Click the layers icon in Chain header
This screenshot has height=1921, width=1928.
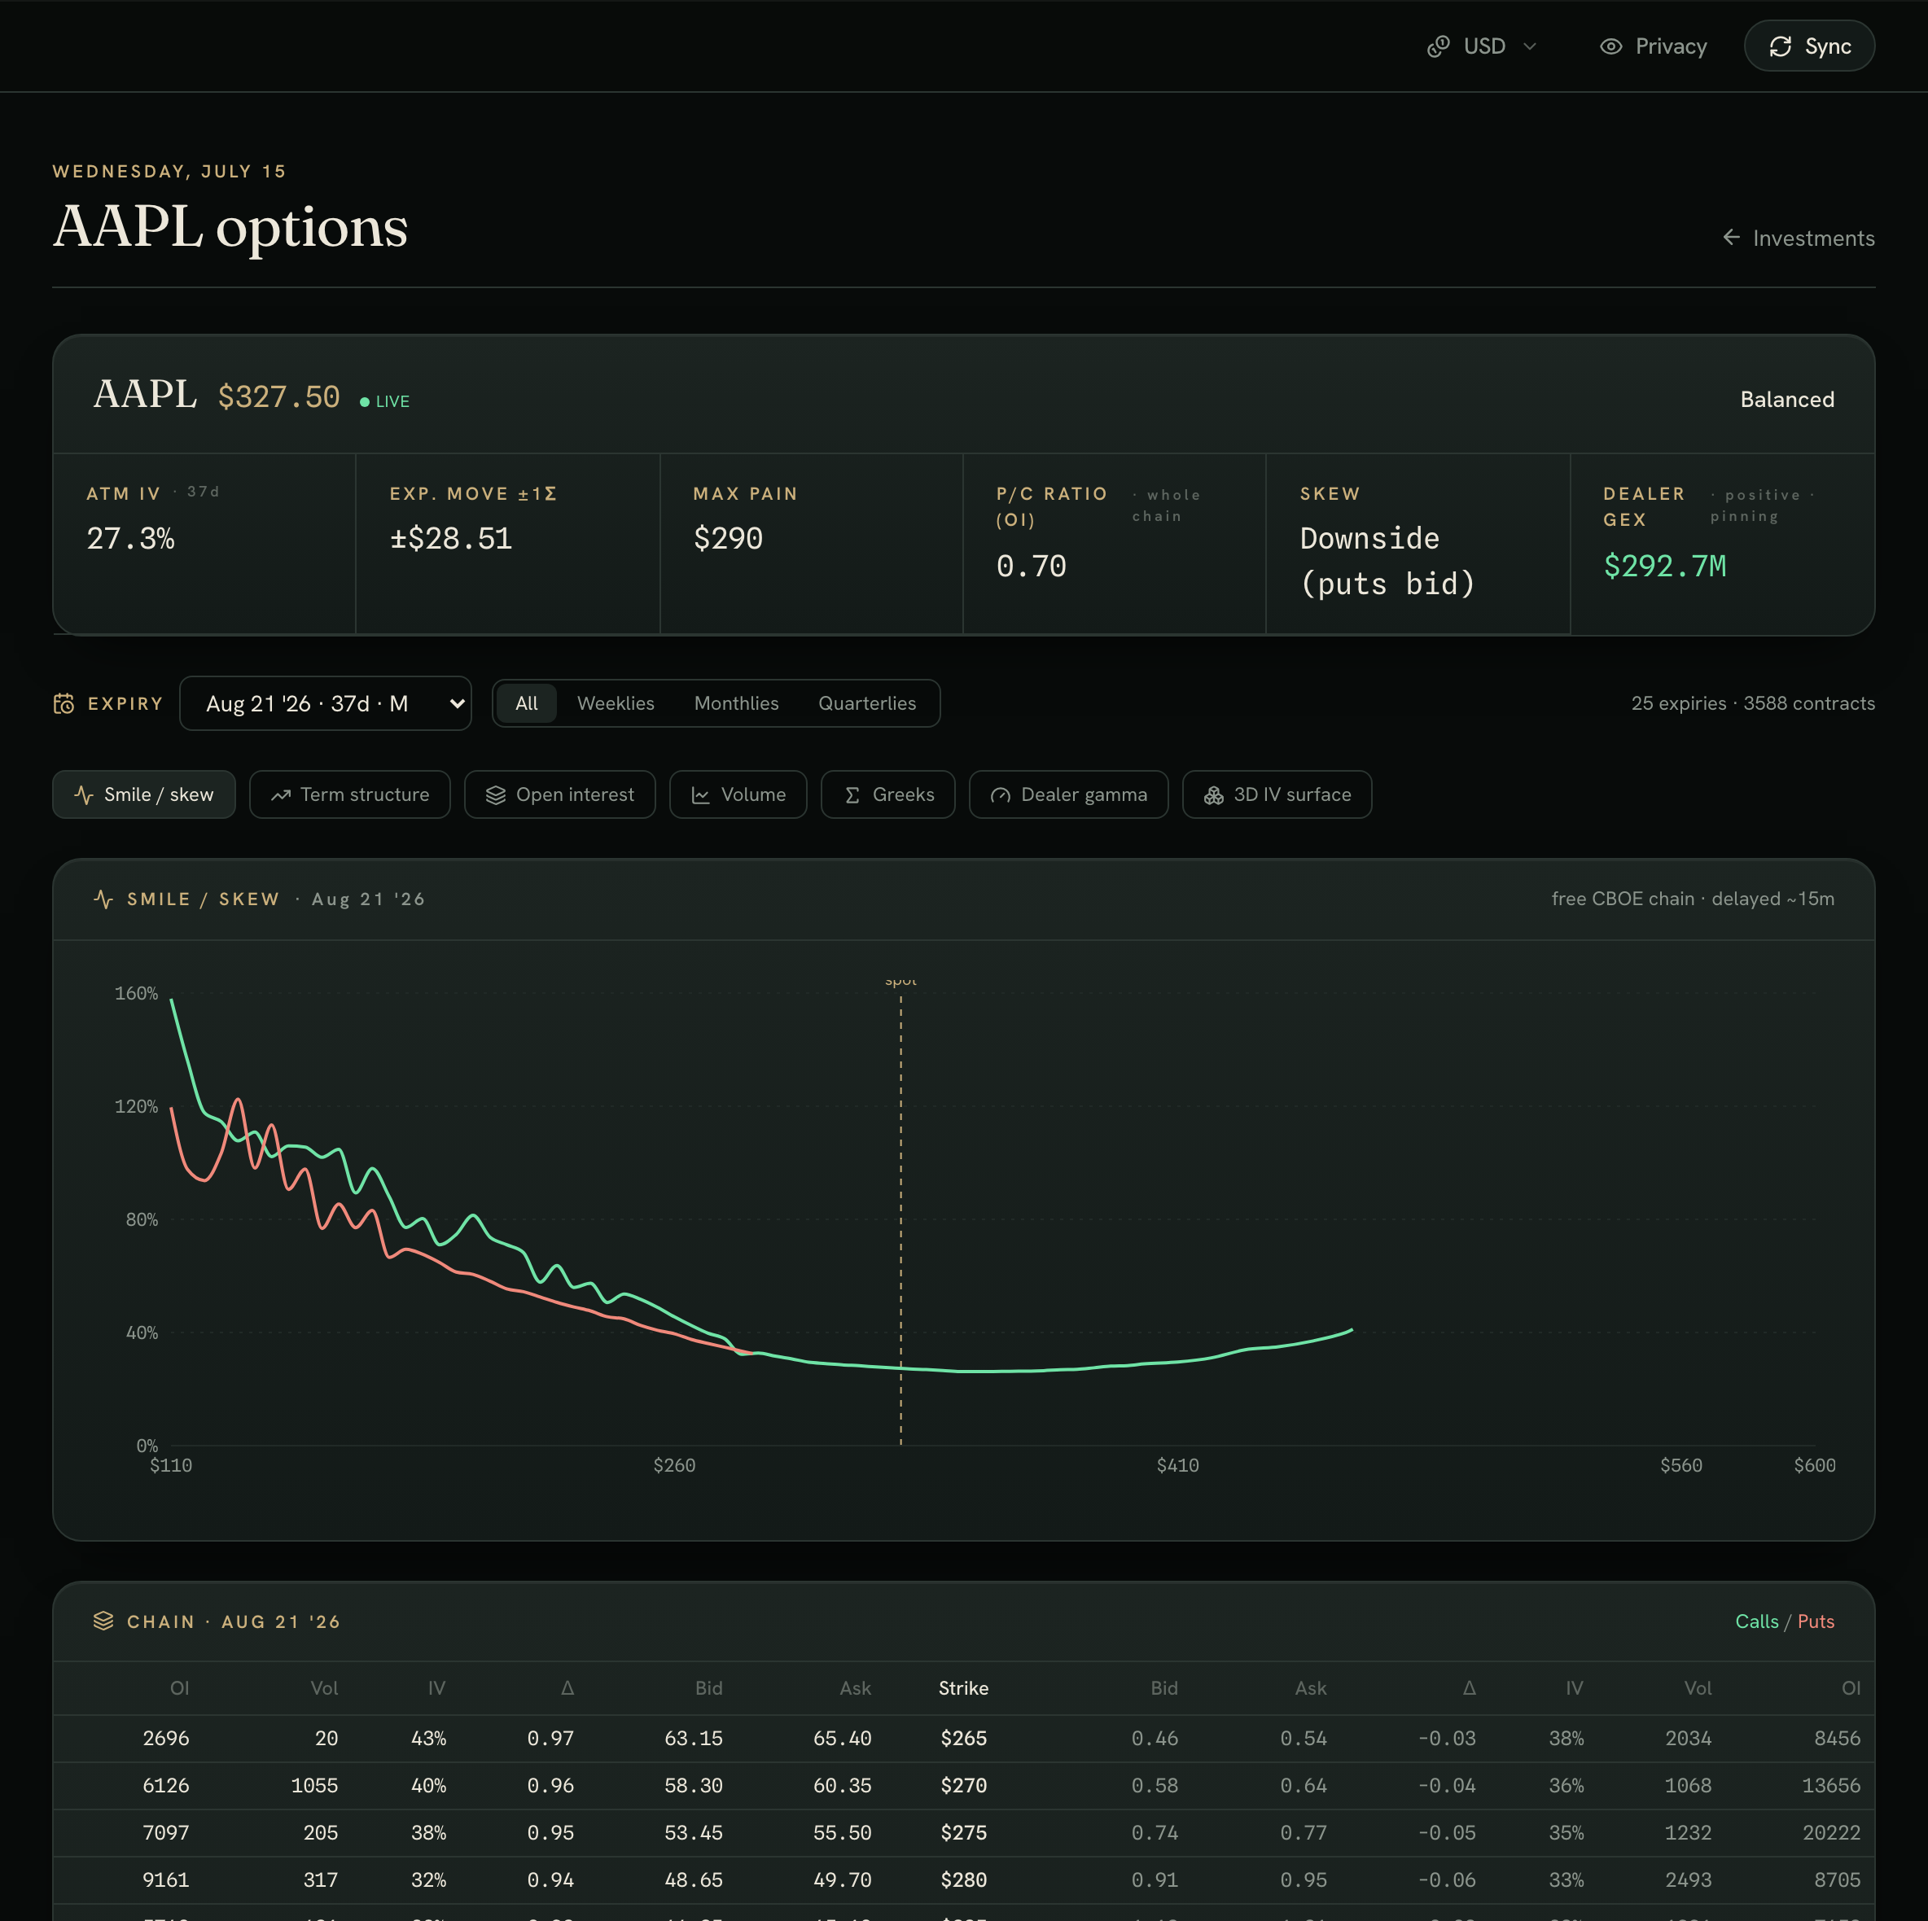[x=103, y=1621]
